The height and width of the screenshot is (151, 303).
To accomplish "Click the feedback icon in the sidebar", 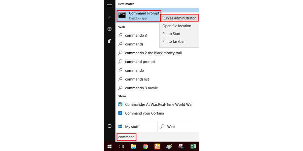I will 109,41.
